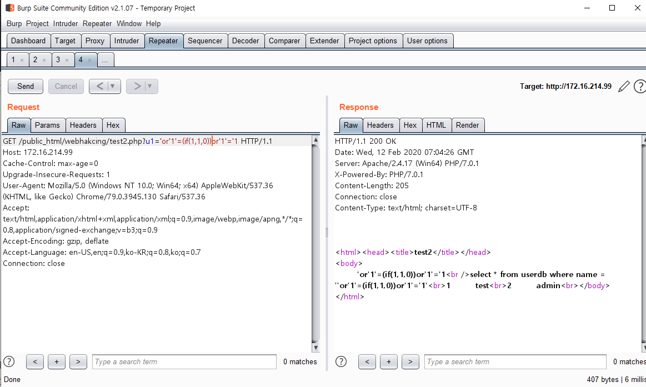Open the Repeater menu
Viewport: 646px width, 387px height.
click(97, 23)
